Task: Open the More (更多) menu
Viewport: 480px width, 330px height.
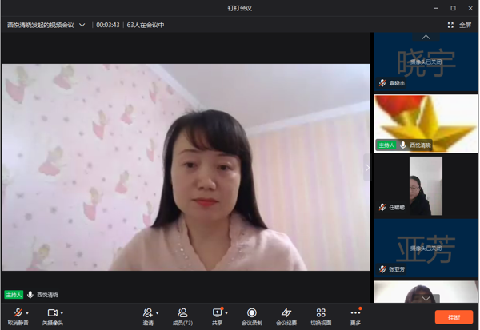Action: tap(355, 314)
